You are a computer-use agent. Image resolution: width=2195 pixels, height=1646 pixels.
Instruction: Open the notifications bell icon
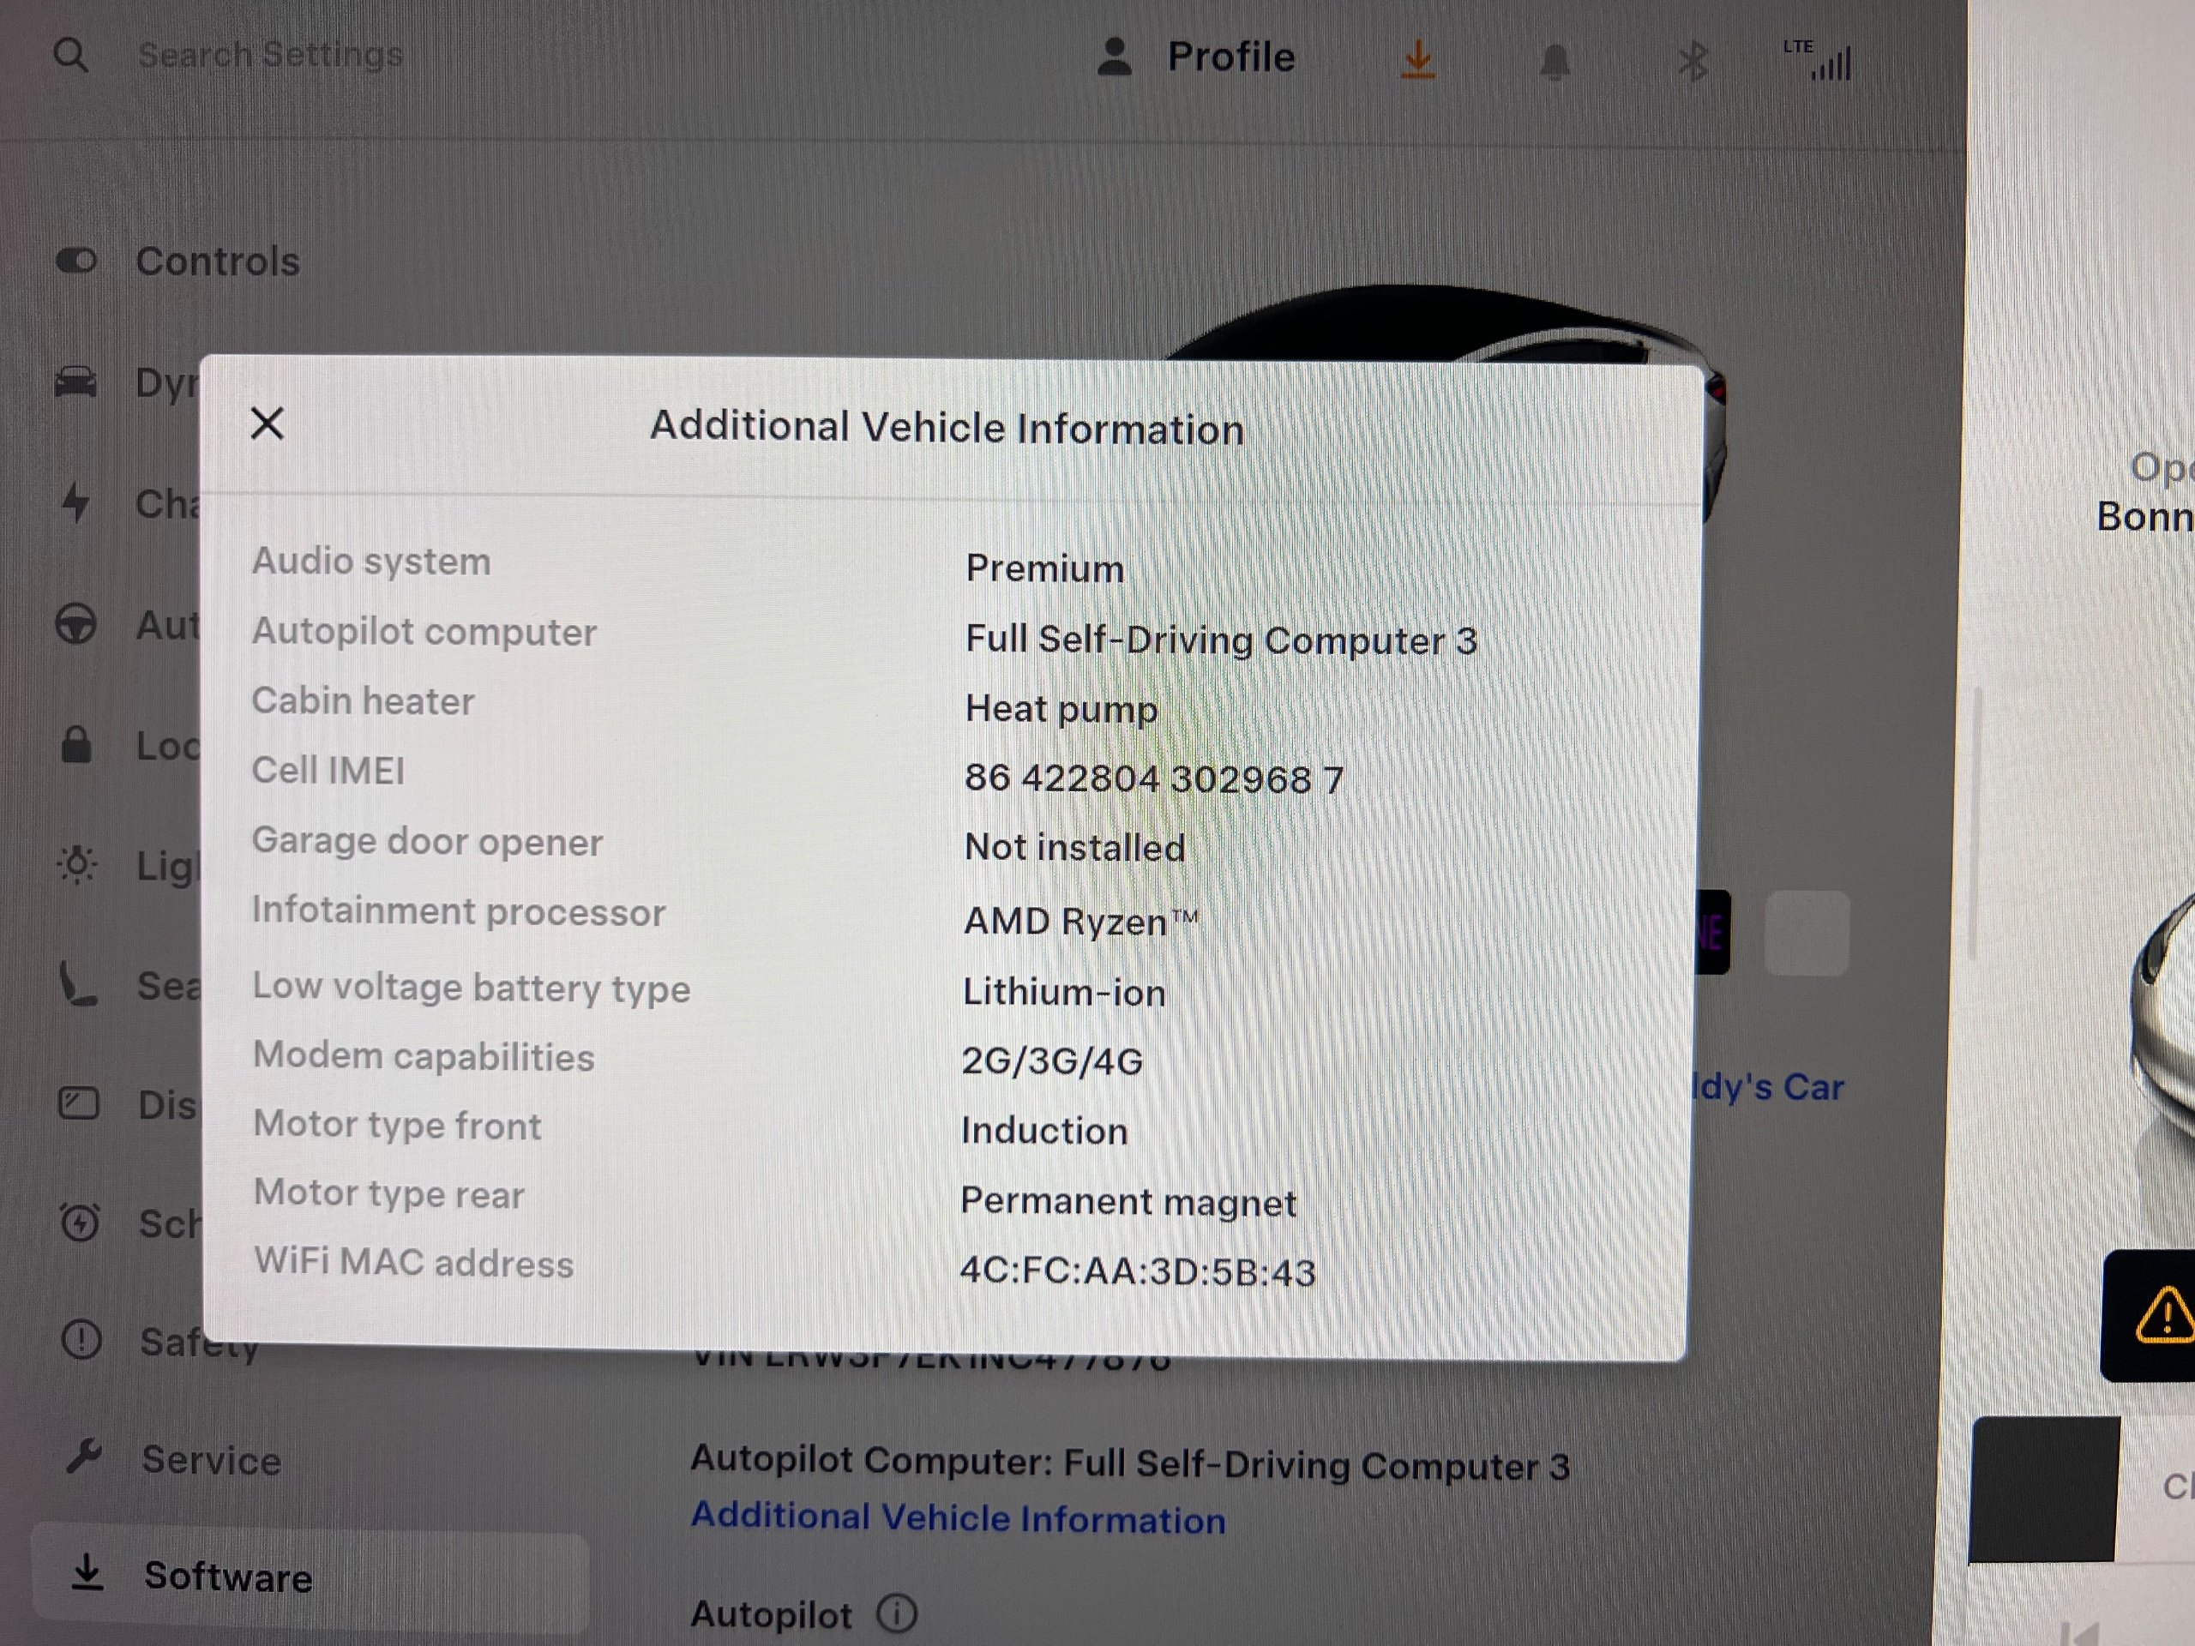(1555, 62)
